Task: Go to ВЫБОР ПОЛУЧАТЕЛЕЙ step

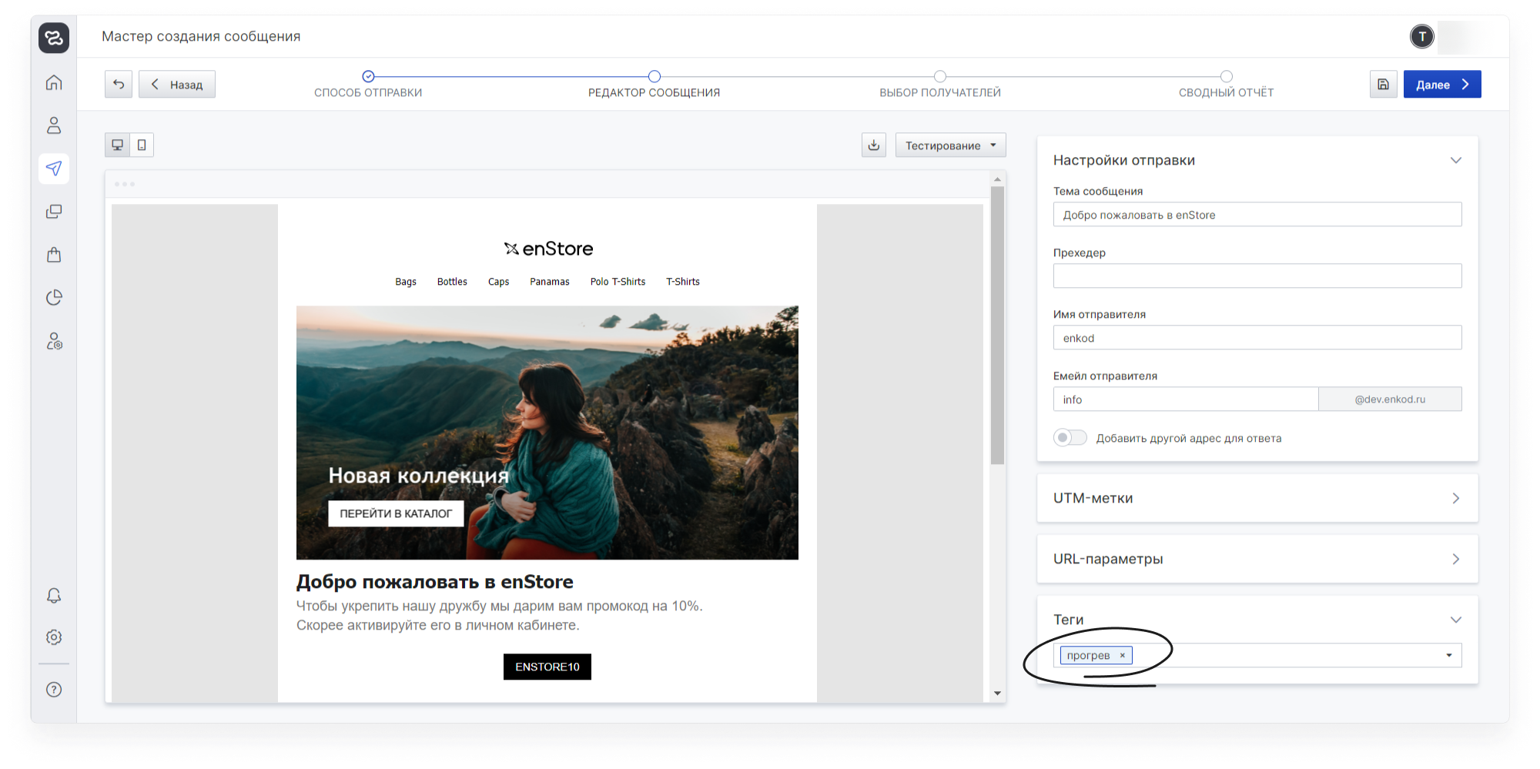Action: [940, 84]
